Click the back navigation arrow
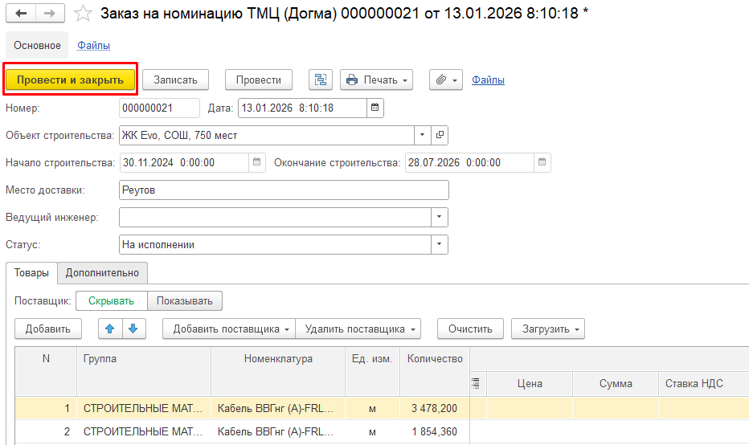Screen dimensions: 749x445 (20, 14)
